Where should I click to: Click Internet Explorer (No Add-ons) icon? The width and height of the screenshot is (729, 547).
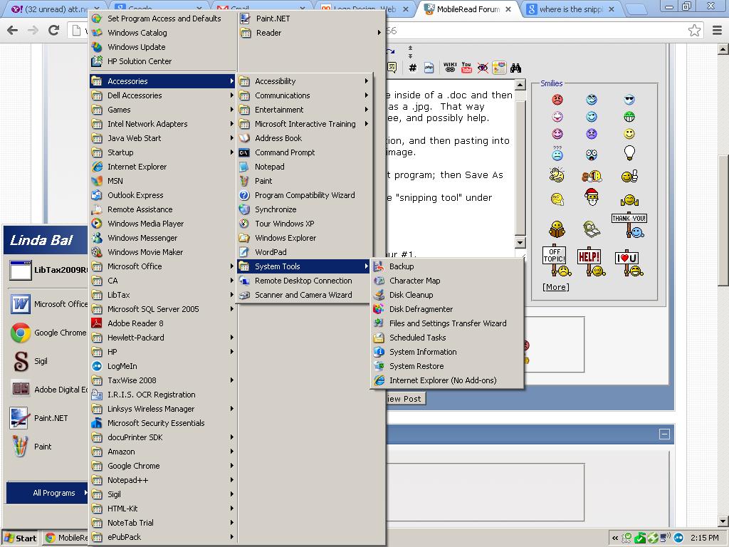tap(379, 380)
